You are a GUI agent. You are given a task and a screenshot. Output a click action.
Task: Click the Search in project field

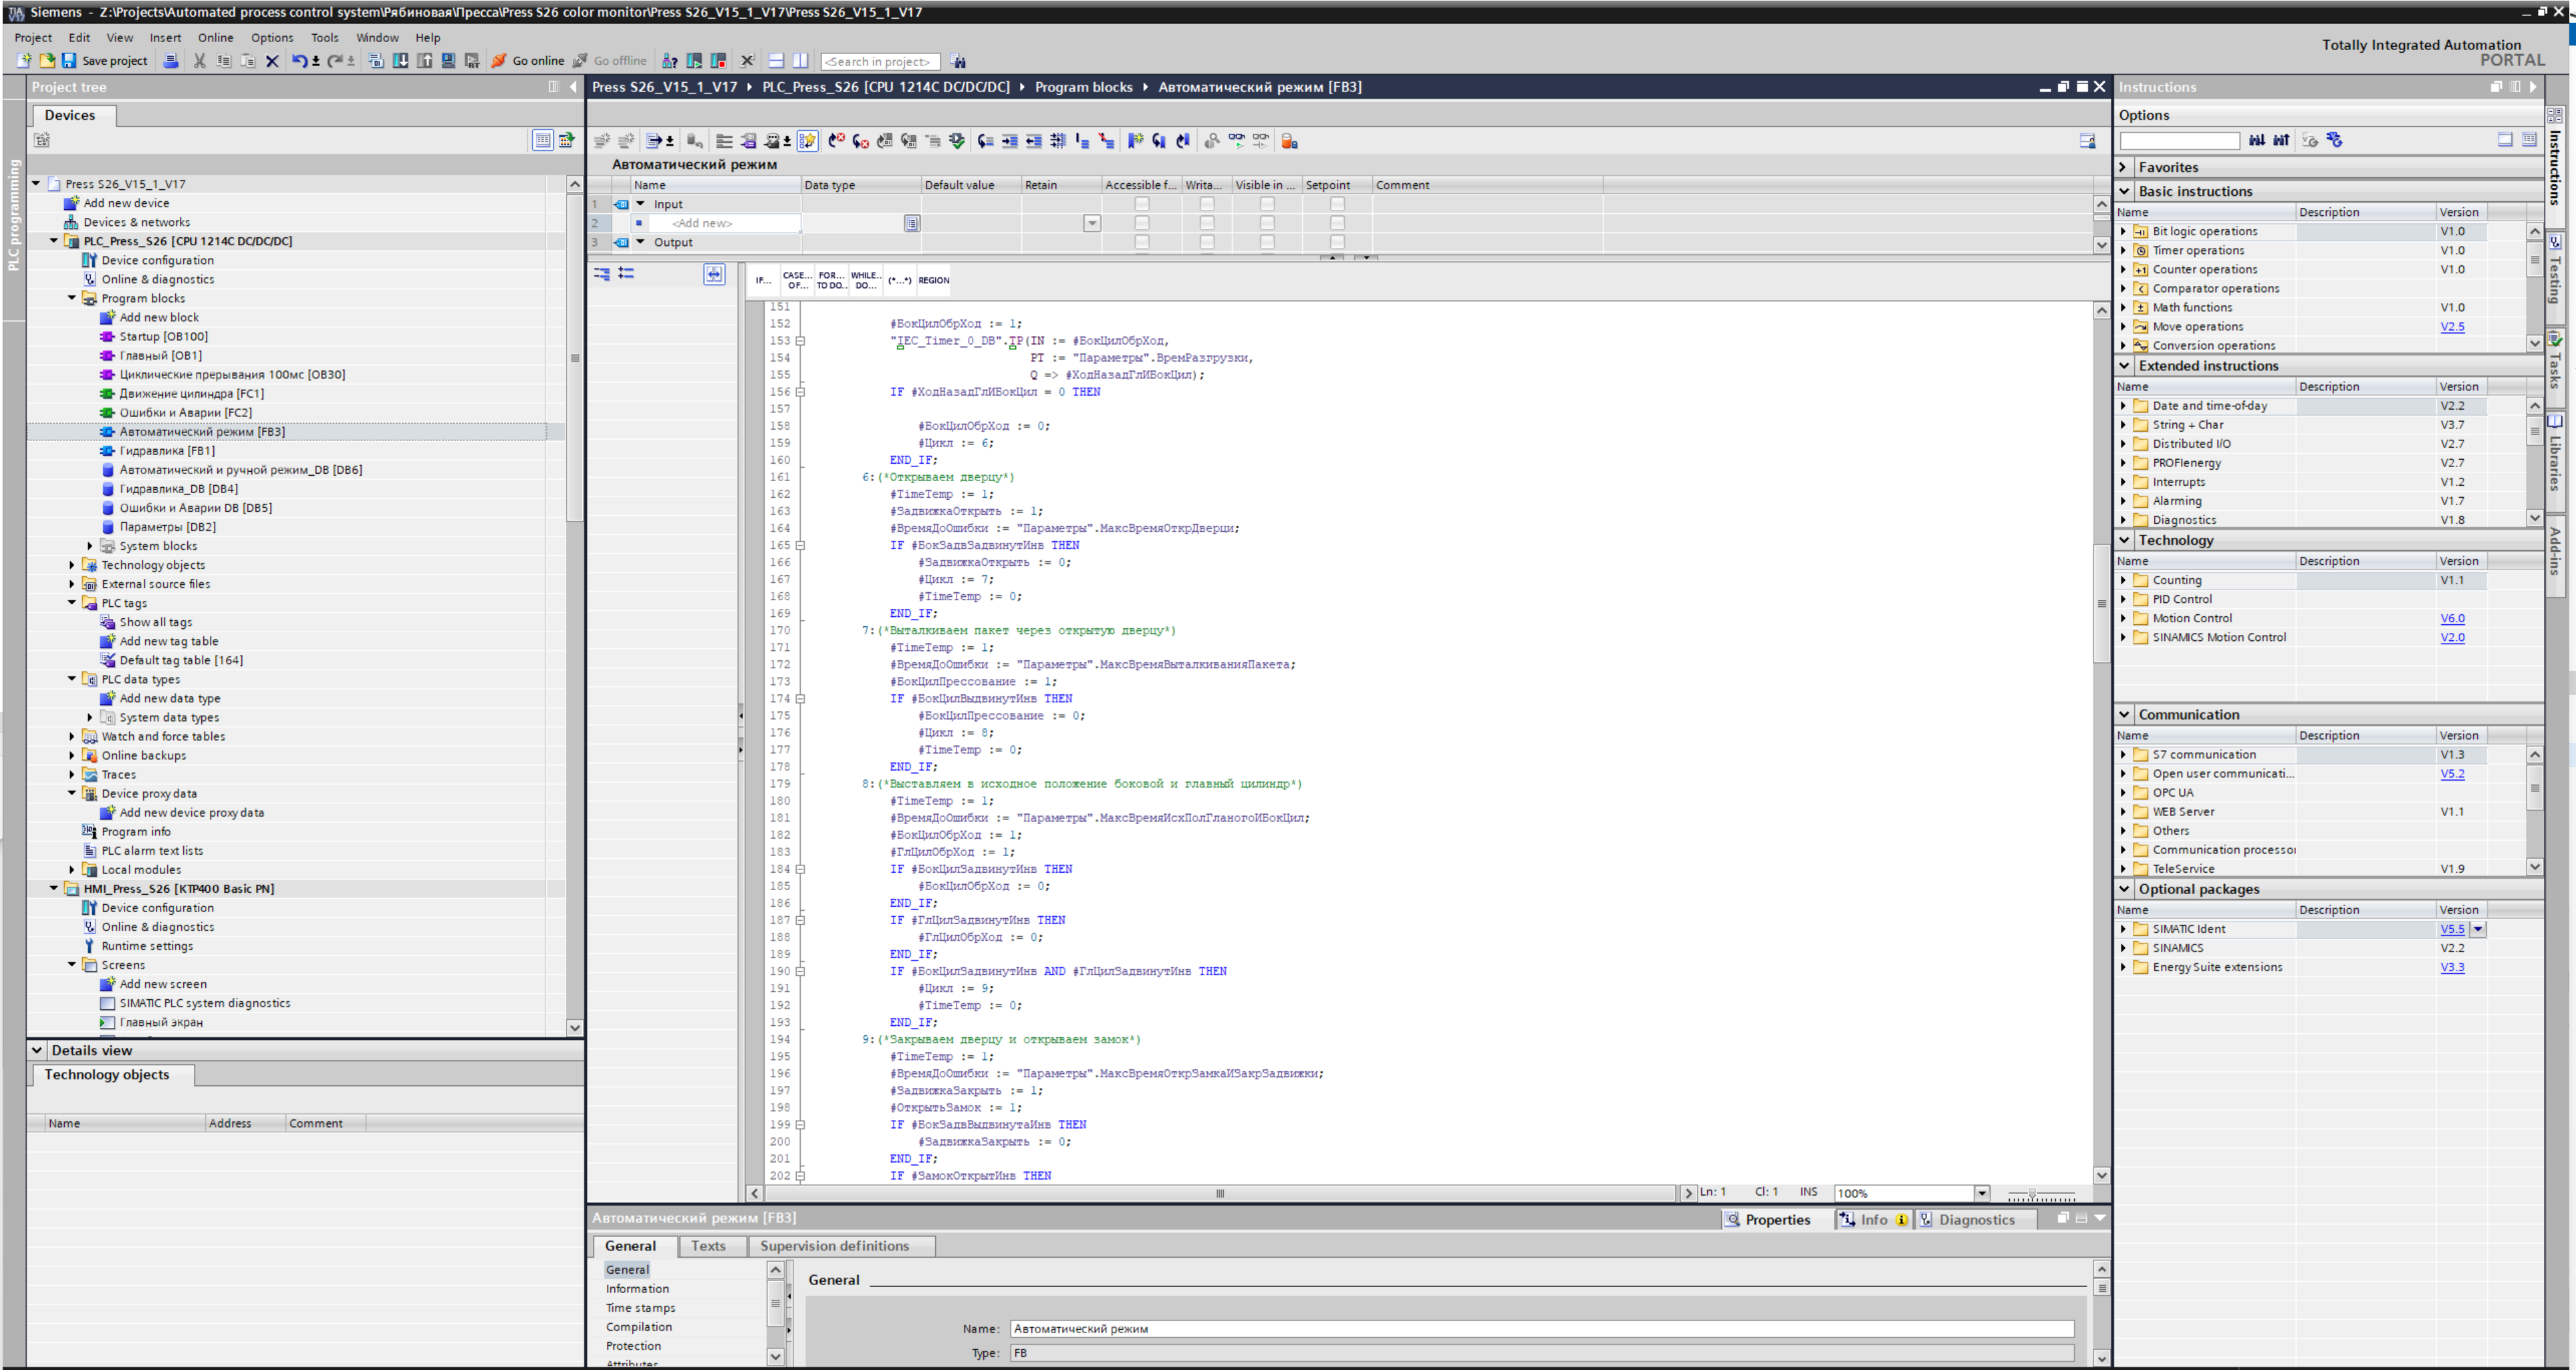[880, 61]
